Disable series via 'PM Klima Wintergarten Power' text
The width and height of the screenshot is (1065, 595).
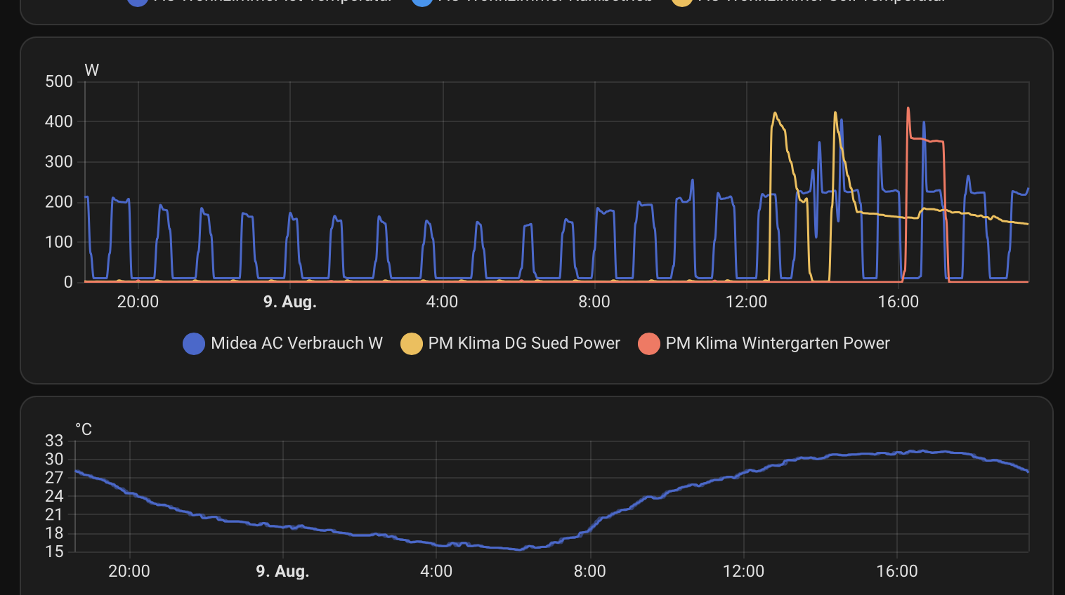click(778, 343)
